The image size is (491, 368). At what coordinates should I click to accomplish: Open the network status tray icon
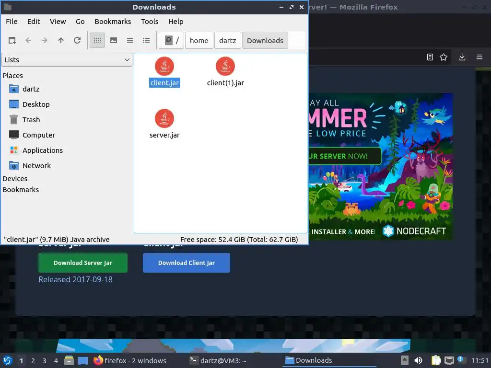pyautogui.click(x=449, y=360)
